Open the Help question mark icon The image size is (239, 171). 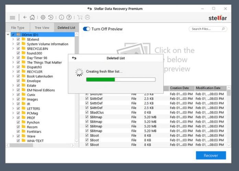[x=69, y=17]
